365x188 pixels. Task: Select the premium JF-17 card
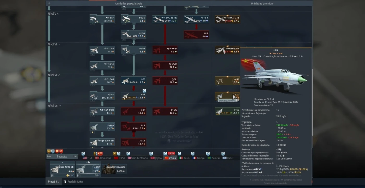[x=227, y=111]
